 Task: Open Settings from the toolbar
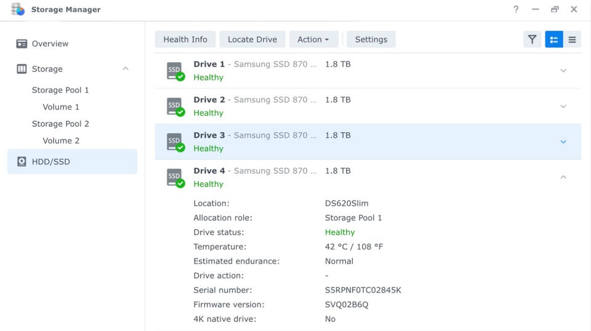click(x=371, y=39)
